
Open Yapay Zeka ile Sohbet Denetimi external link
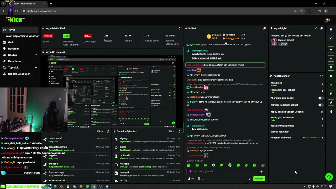coord(322,112)
